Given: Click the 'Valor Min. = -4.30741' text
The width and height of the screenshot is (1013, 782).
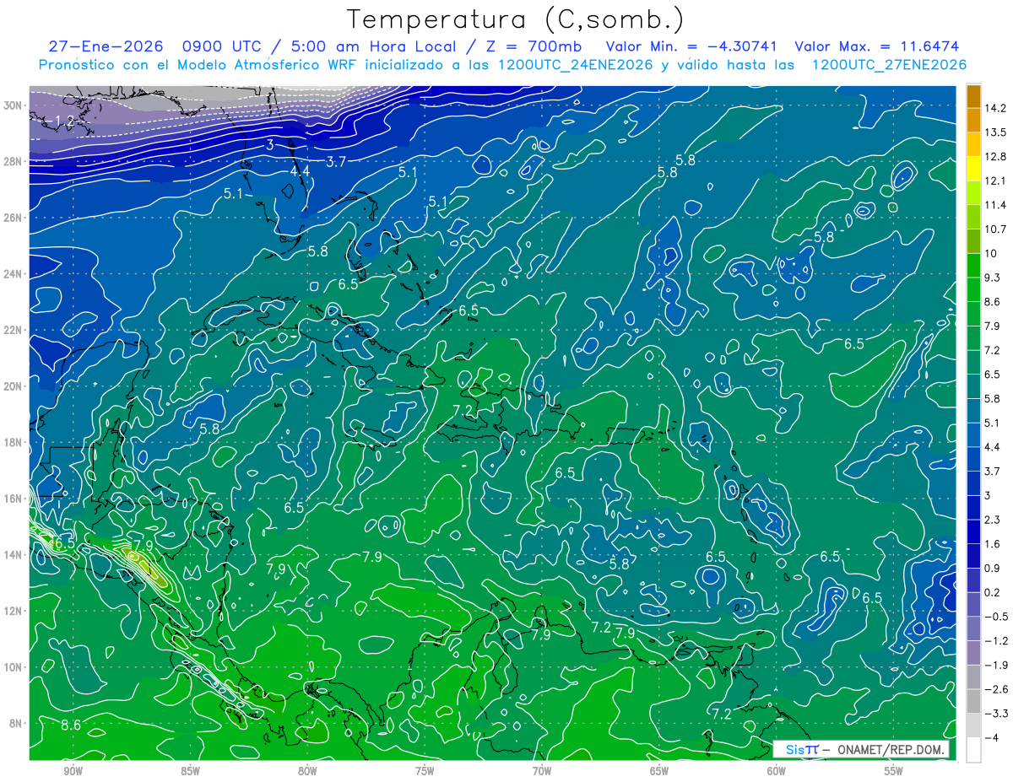Looking at the screenshot, I should 691,47.
